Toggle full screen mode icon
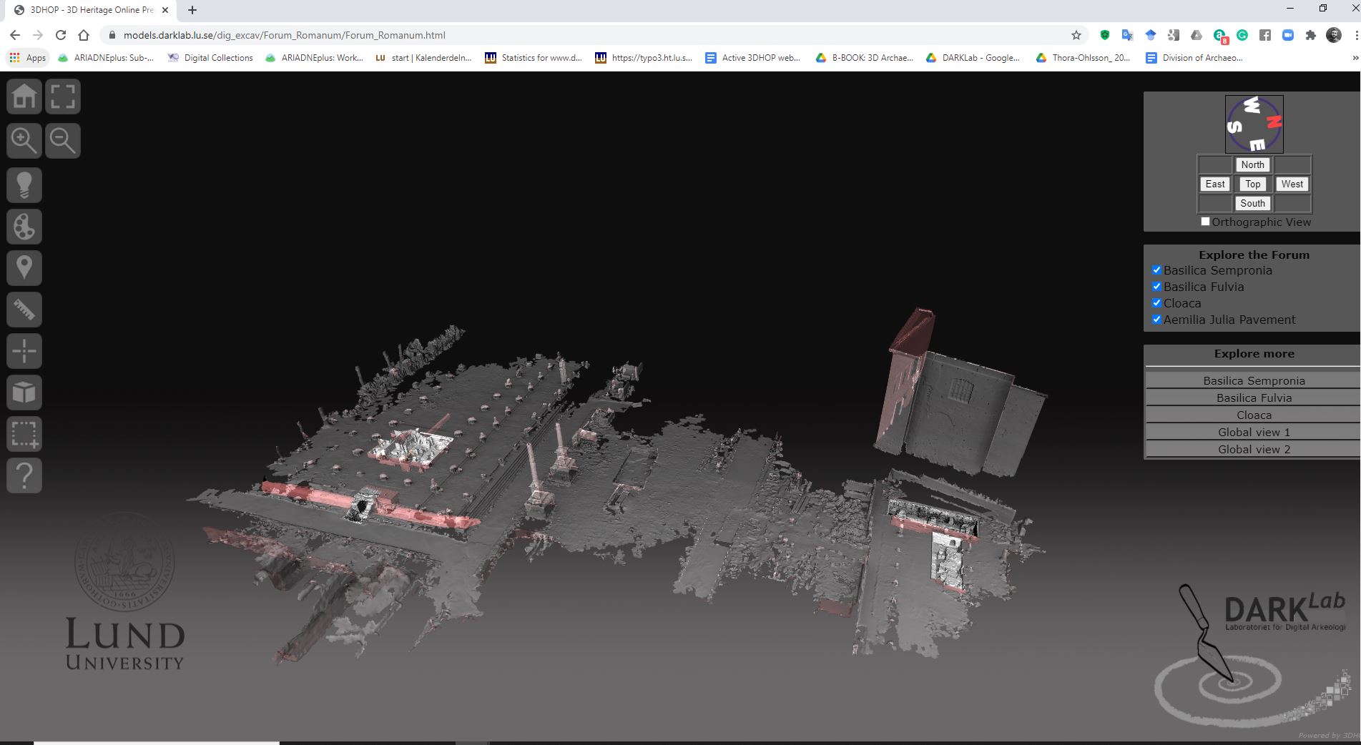1361x745 pixels. (x=63, y=97)
